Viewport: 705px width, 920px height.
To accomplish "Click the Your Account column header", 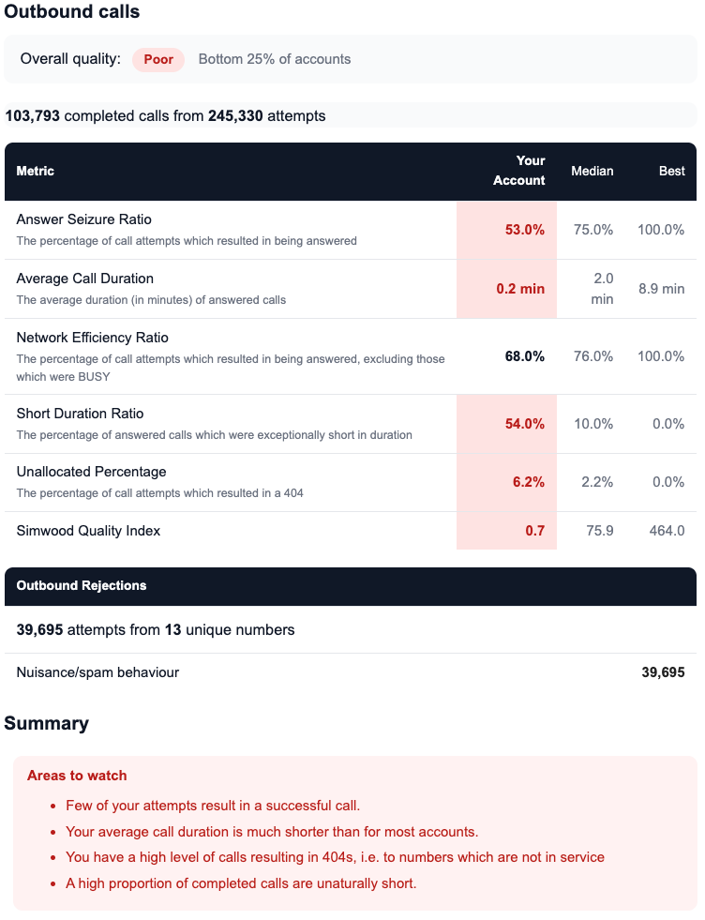I will (x=519, y=171).
